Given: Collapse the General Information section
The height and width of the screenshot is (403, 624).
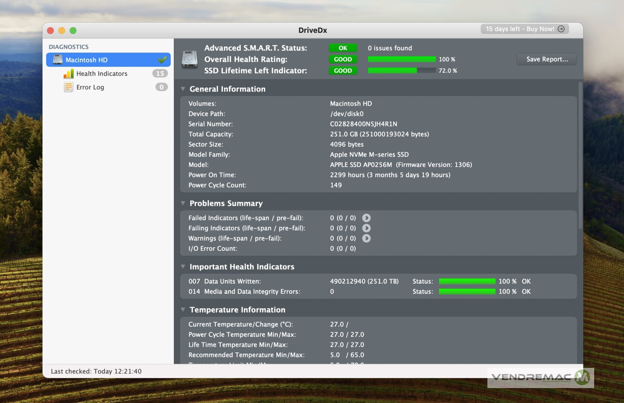Looking at the screenshot, I should tap(183, 89).
